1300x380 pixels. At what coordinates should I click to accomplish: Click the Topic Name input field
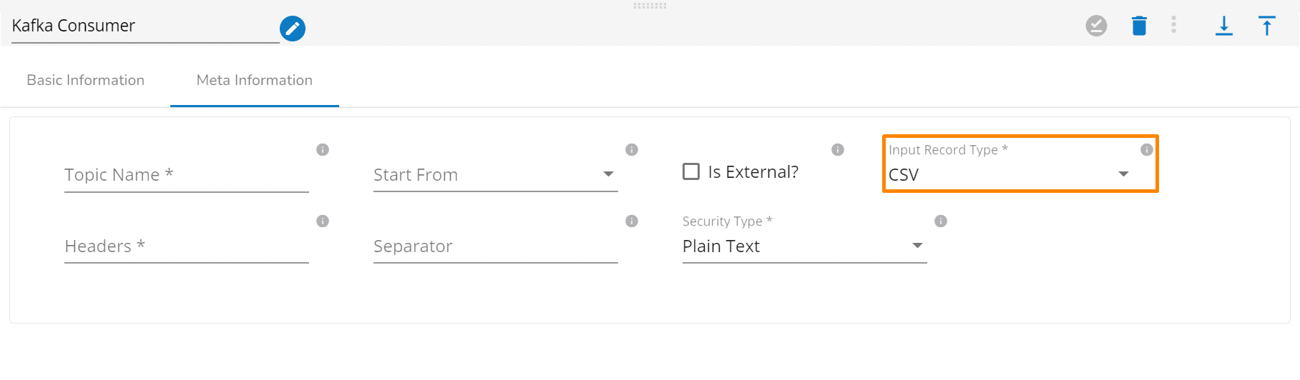pos(186,175)
